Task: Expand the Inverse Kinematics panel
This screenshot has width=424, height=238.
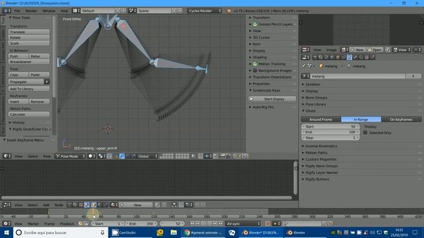Action: tap(321, 146)
